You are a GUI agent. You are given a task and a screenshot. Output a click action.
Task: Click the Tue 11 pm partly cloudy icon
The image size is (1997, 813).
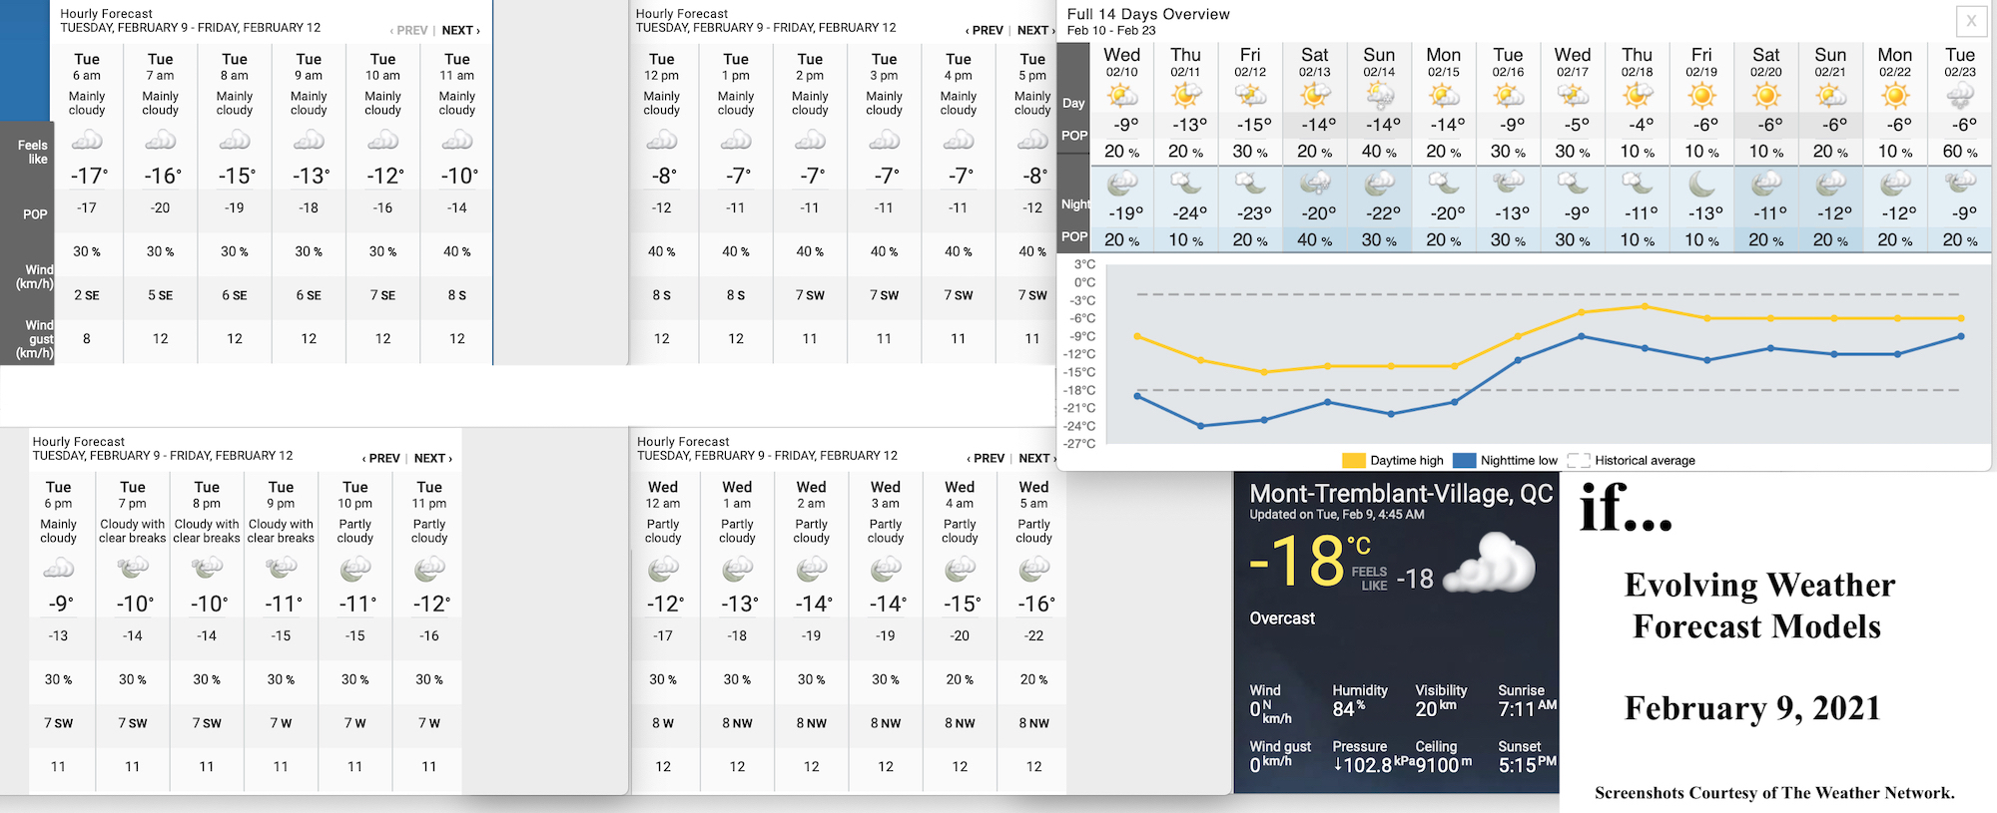[x=429, y=569]
